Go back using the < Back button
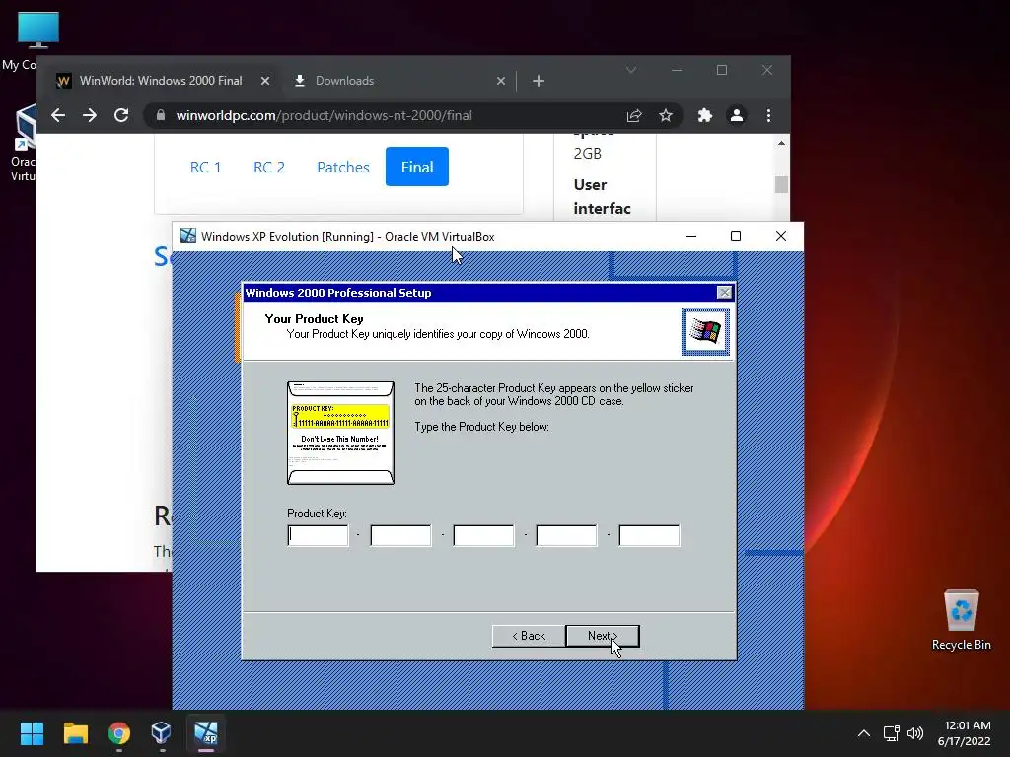 (x=529, y=636)
